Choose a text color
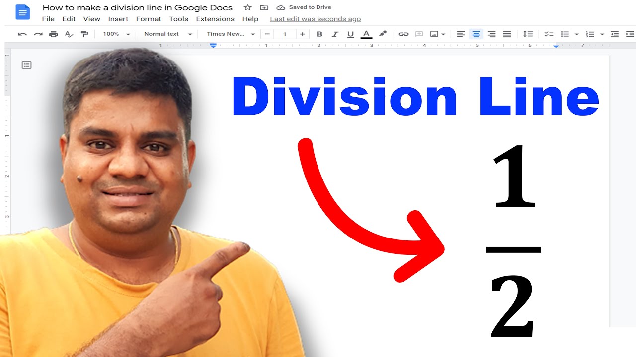This screenshot has height=357, width=636. pyautogui.click(x=366, y=34)
